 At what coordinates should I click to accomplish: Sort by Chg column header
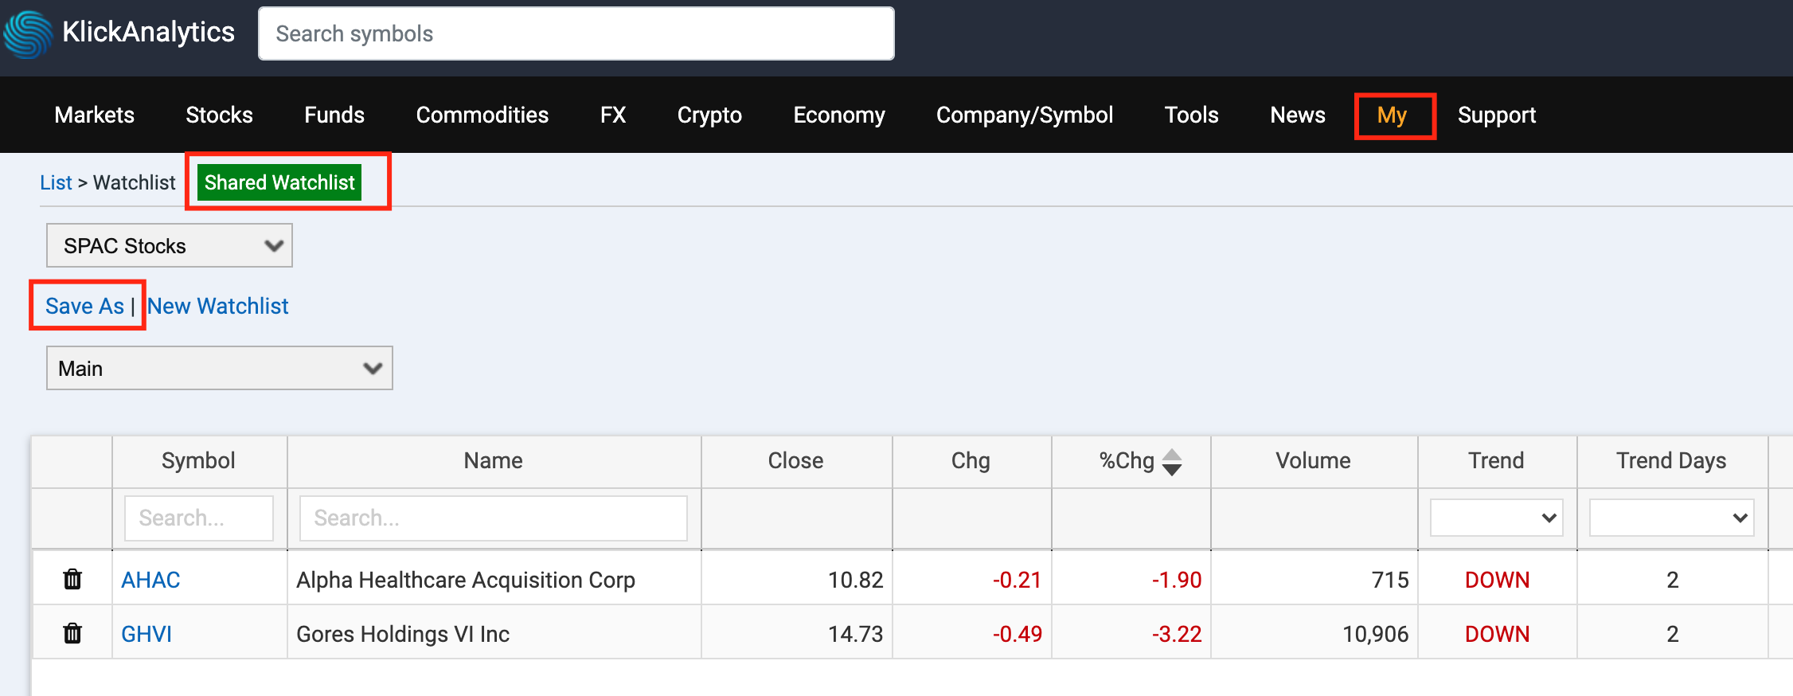pos(971,460)
